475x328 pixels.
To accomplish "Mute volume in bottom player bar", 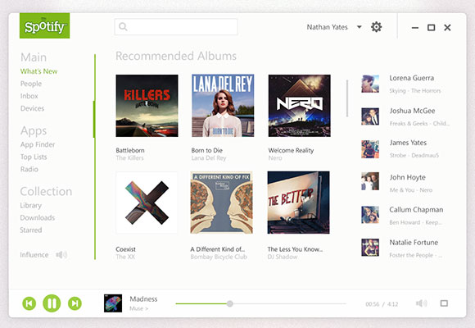I will (422, 303).
